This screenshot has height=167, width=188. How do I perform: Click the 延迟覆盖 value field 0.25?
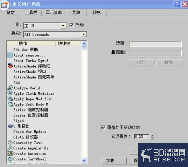coord(142,137)
